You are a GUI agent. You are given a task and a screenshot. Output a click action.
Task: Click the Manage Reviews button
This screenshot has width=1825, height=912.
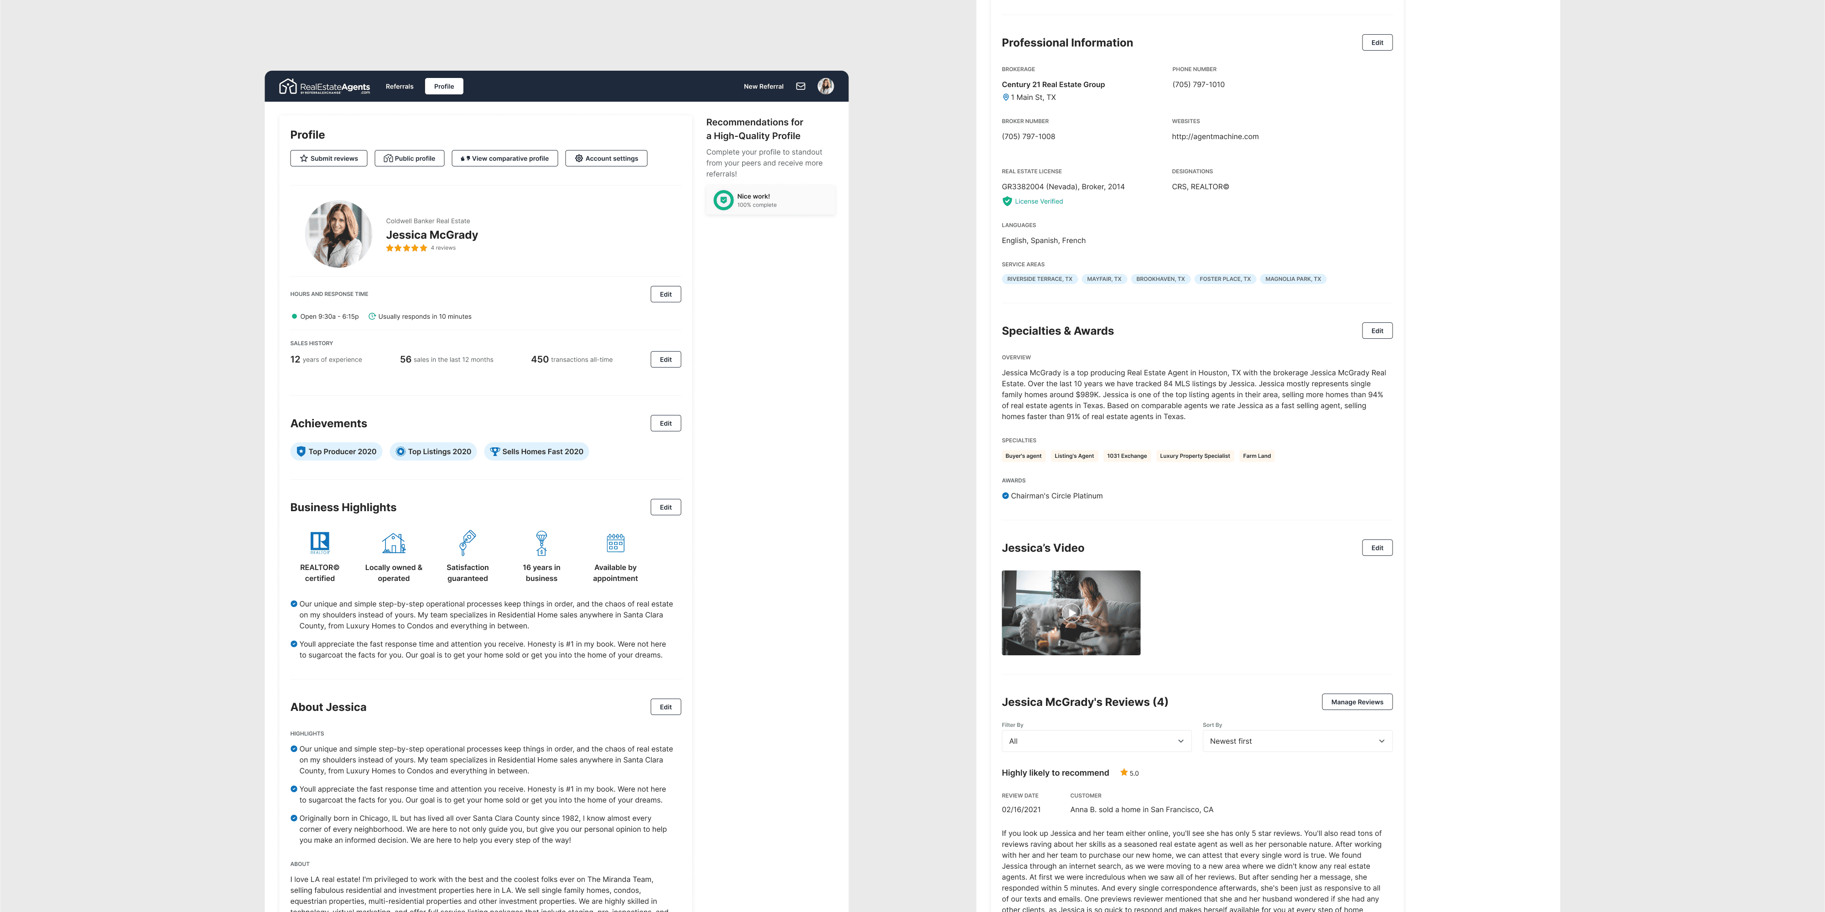click(1357, 702)
